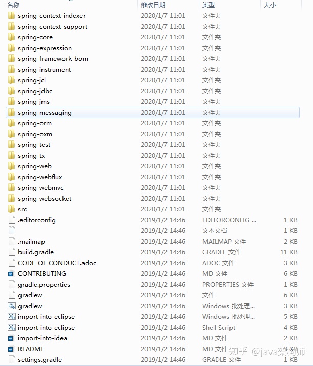313x366 pixels.
Task: Click the spring-webflux folder name
Action: (40, 177)
